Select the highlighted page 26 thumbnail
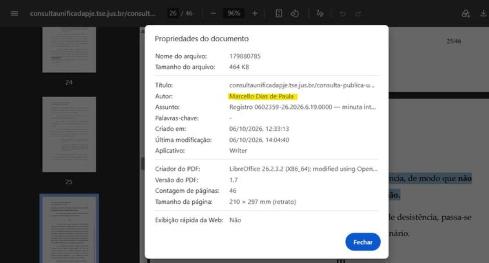489x263 pixels. pyautogui.click(x=69, y=229)
